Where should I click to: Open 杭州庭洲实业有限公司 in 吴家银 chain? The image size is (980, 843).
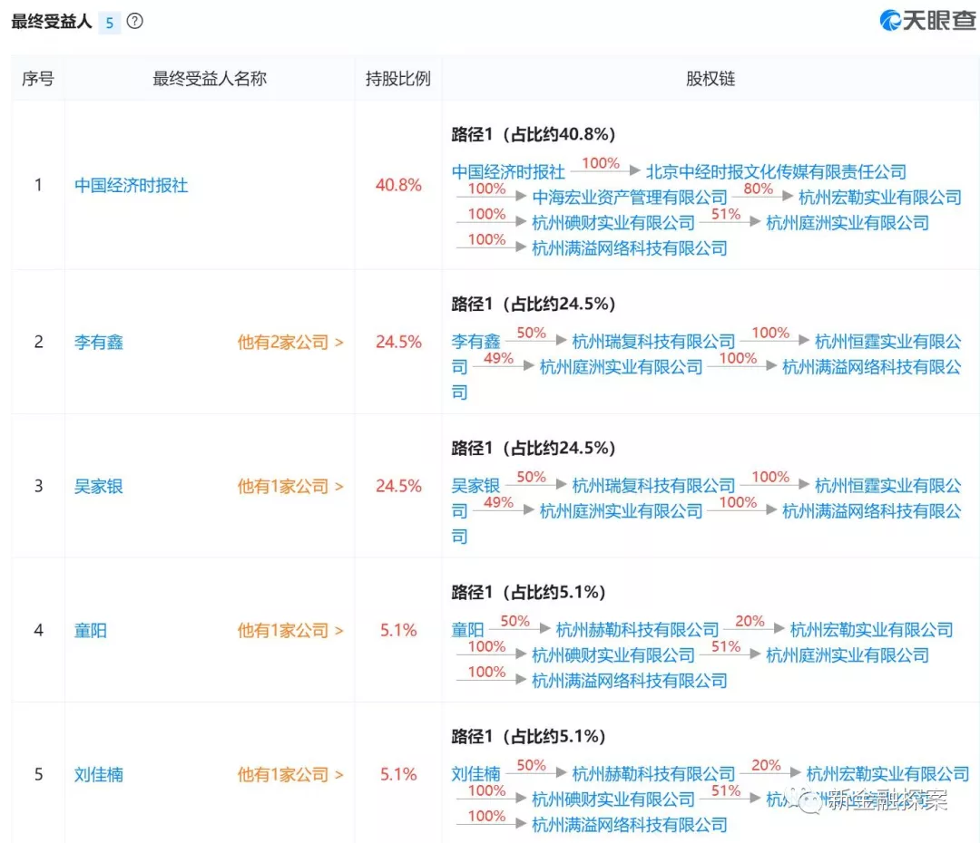tap(621, 511)
